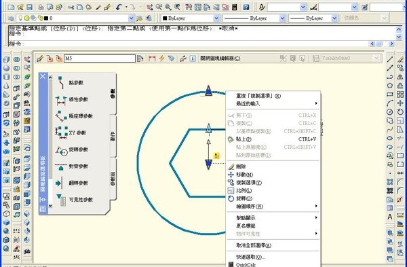The height and width of the screenshot is (267, 407).
Task: Click the Array tool in Modify toolbar
Action: (400, 94)
